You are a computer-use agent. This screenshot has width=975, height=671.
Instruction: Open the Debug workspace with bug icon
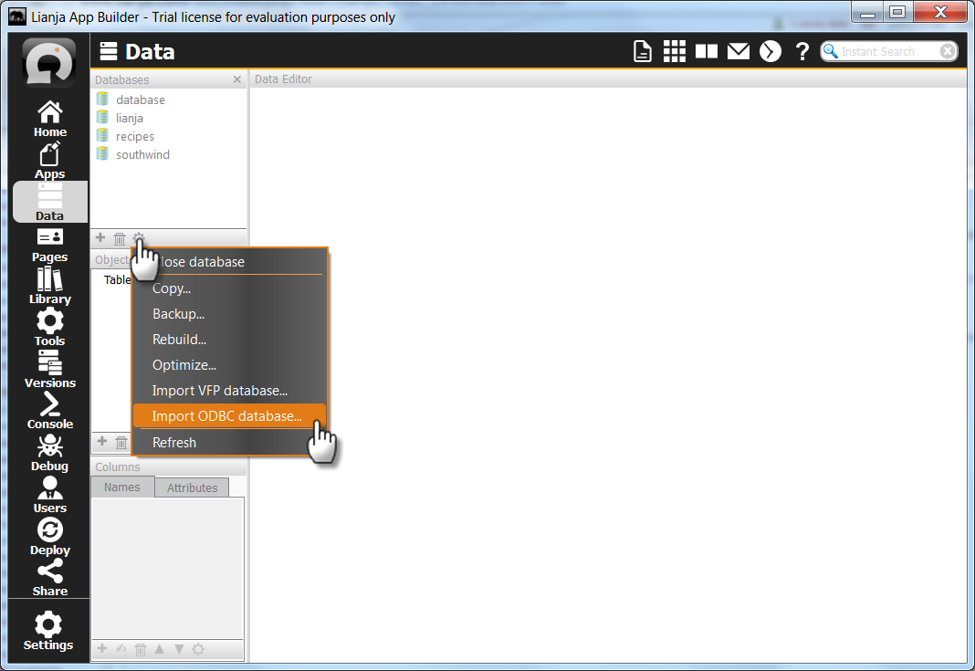49,453
